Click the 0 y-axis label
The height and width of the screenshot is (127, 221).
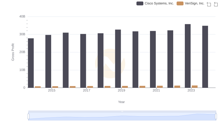click(x=24, y=88)
